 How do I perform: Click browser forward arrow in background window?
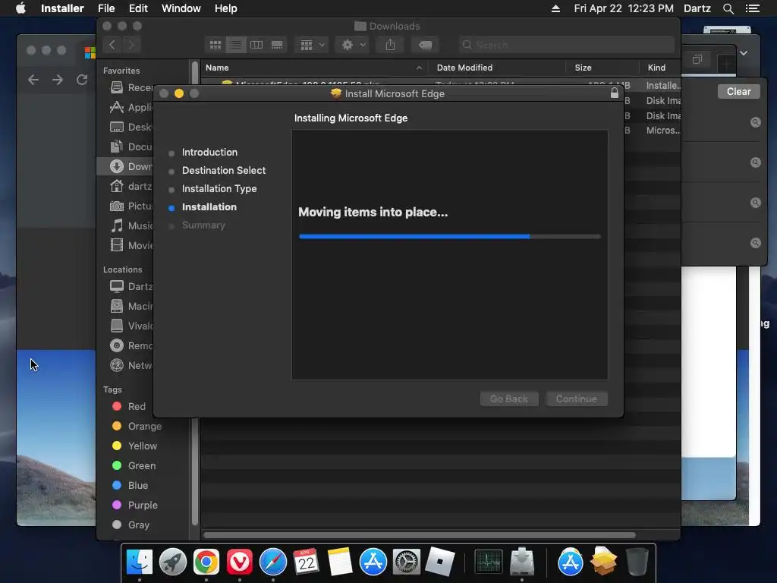58,79
